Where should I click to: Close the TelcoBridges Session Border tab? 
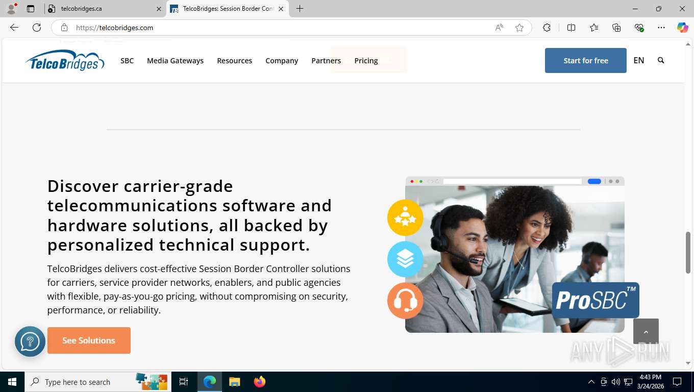[x=281, y=9]
